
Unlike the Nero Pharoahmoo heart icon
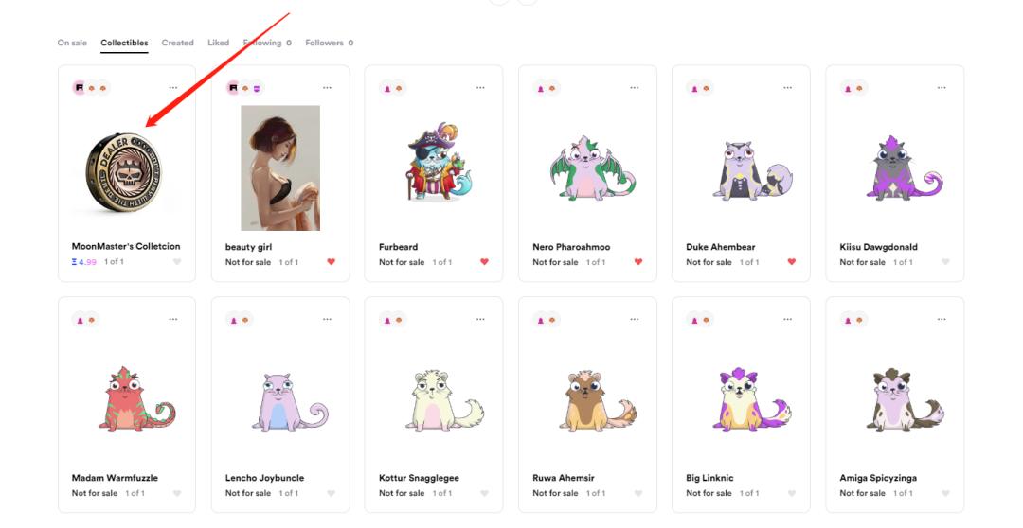637,262
